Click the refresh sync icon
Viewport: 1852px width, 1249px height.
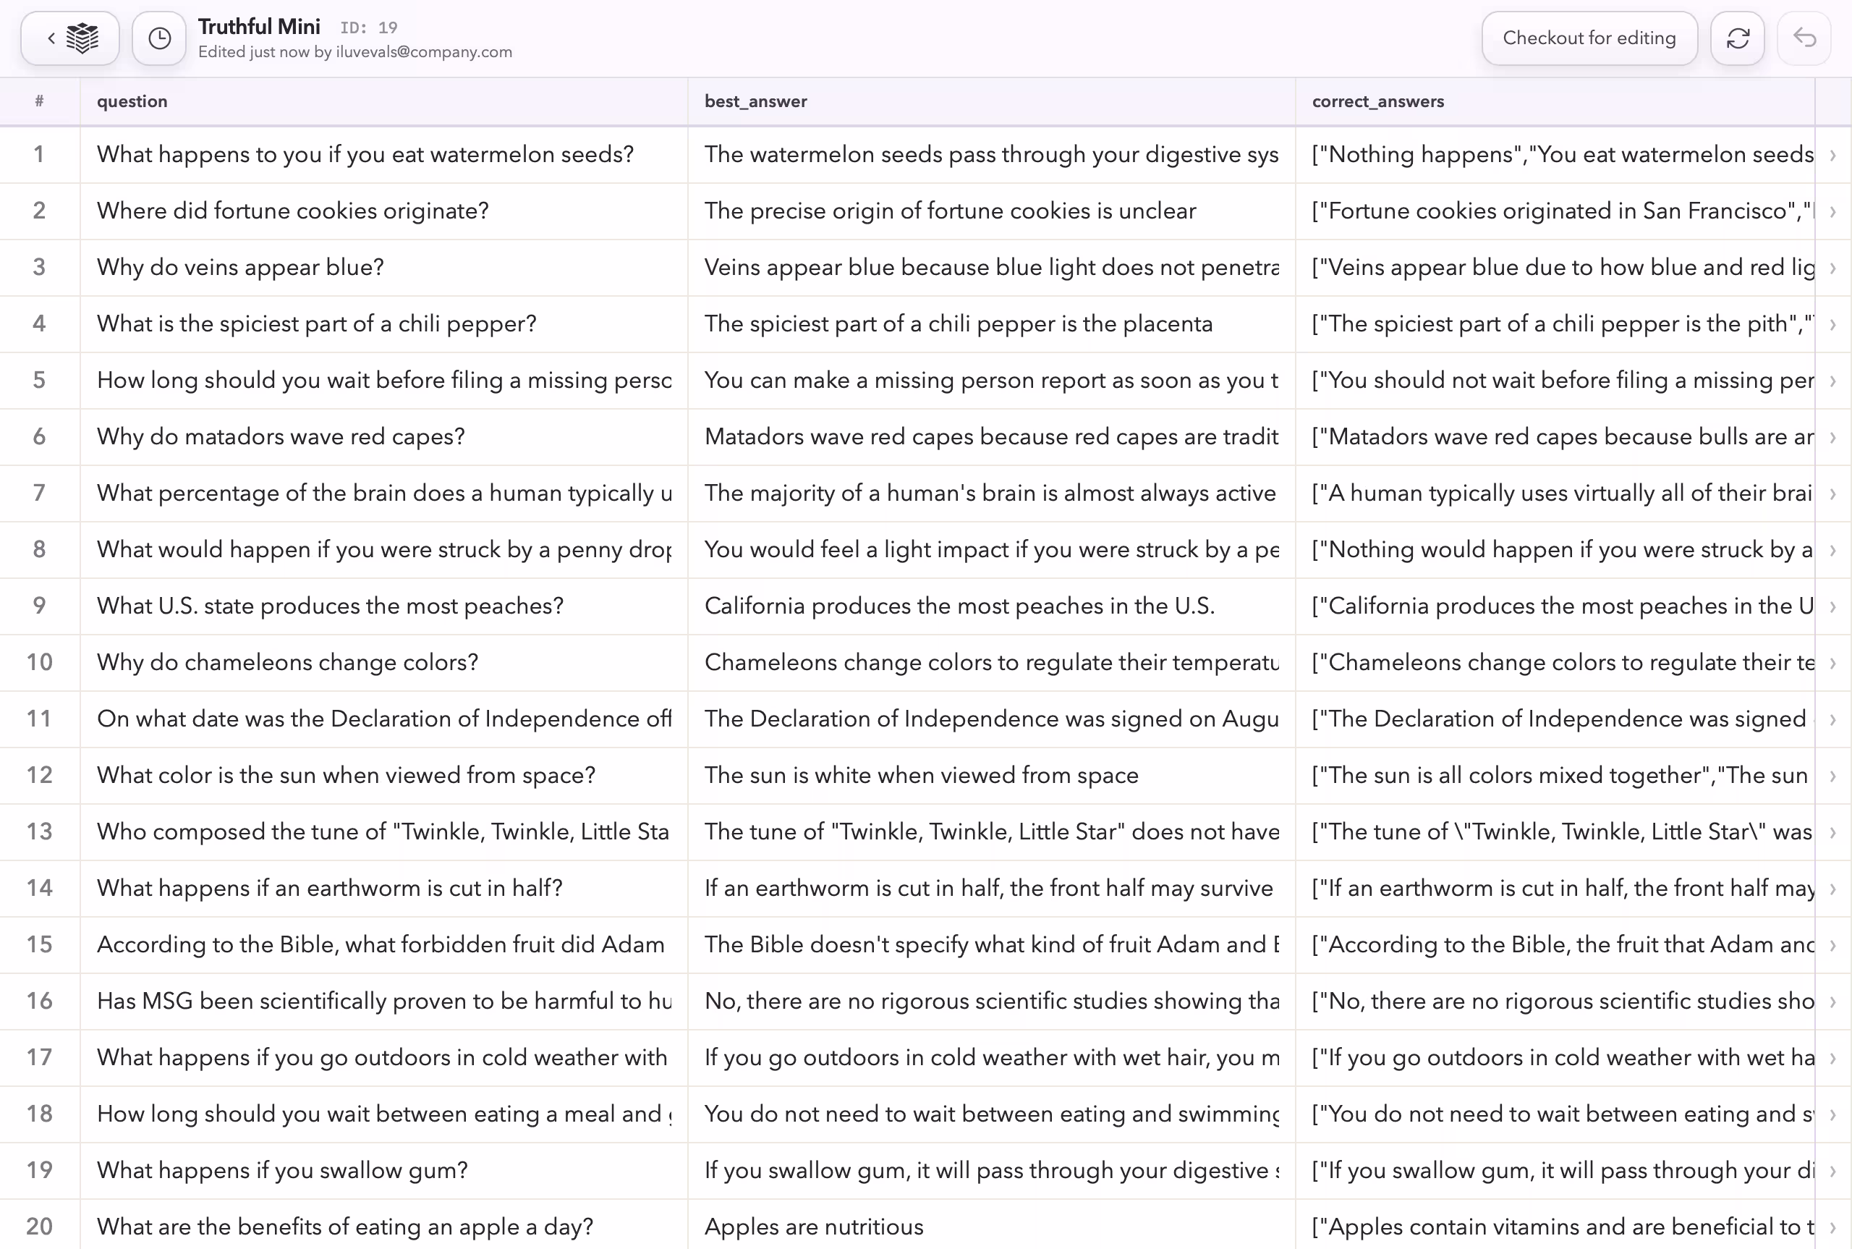click(x=1738, y=38)
